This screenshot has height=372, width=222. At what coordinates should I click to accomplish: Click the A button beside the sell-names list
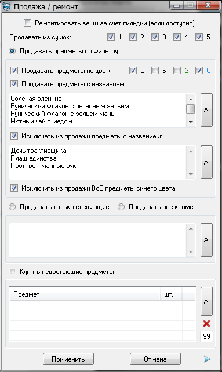(x=206, y=110)
